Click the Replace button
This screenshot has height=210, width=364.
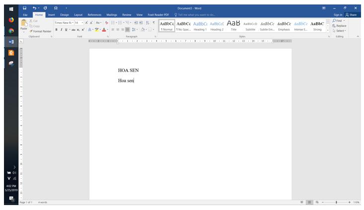pos(339,26)
